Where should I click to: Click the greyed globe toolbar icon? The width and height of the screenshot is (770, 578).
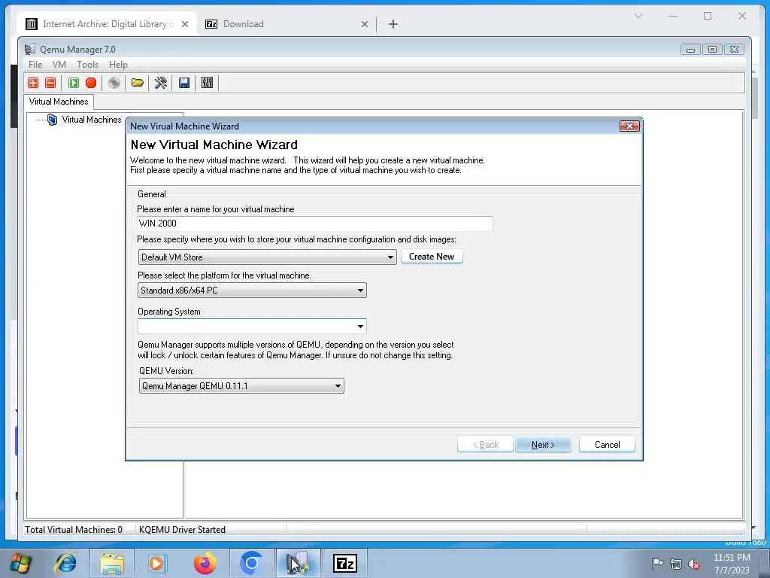coord(114,83)
